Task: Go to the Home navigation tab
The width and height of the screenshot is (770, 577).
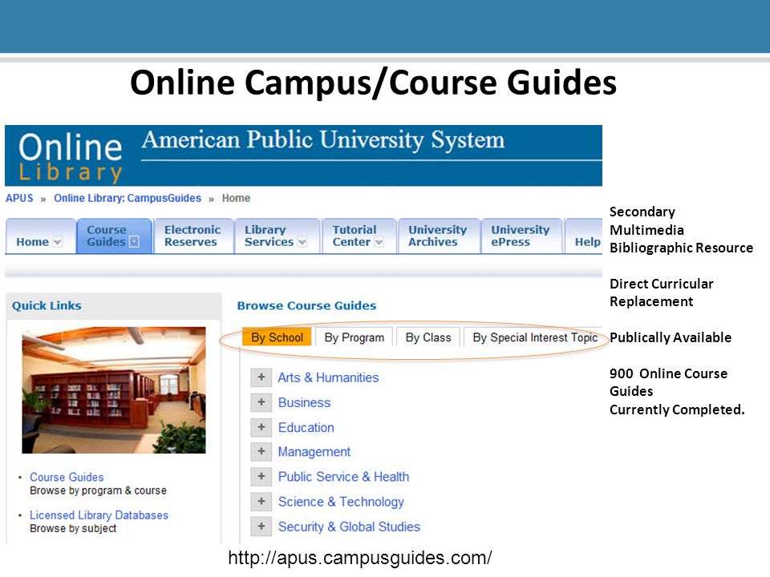Action: click(40, 236)
